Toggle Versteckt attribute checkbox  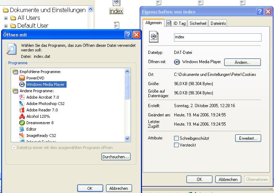click(176, 145)
